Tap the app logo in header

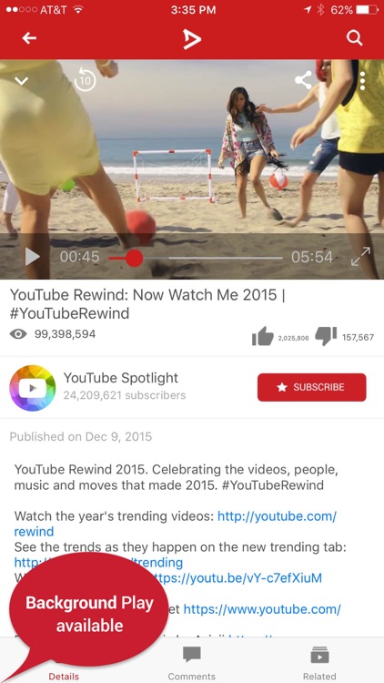pyautogui.click(x=192, y=39)
